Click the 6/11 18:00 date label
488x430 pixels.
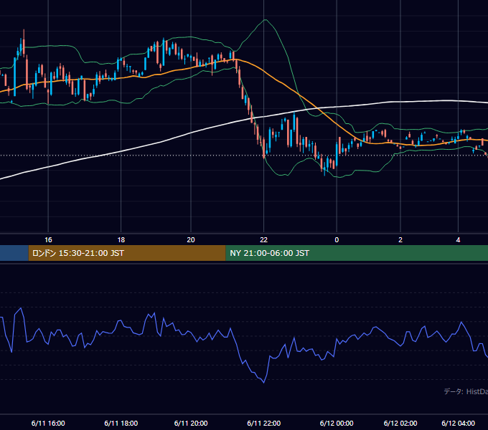(121, 423)
